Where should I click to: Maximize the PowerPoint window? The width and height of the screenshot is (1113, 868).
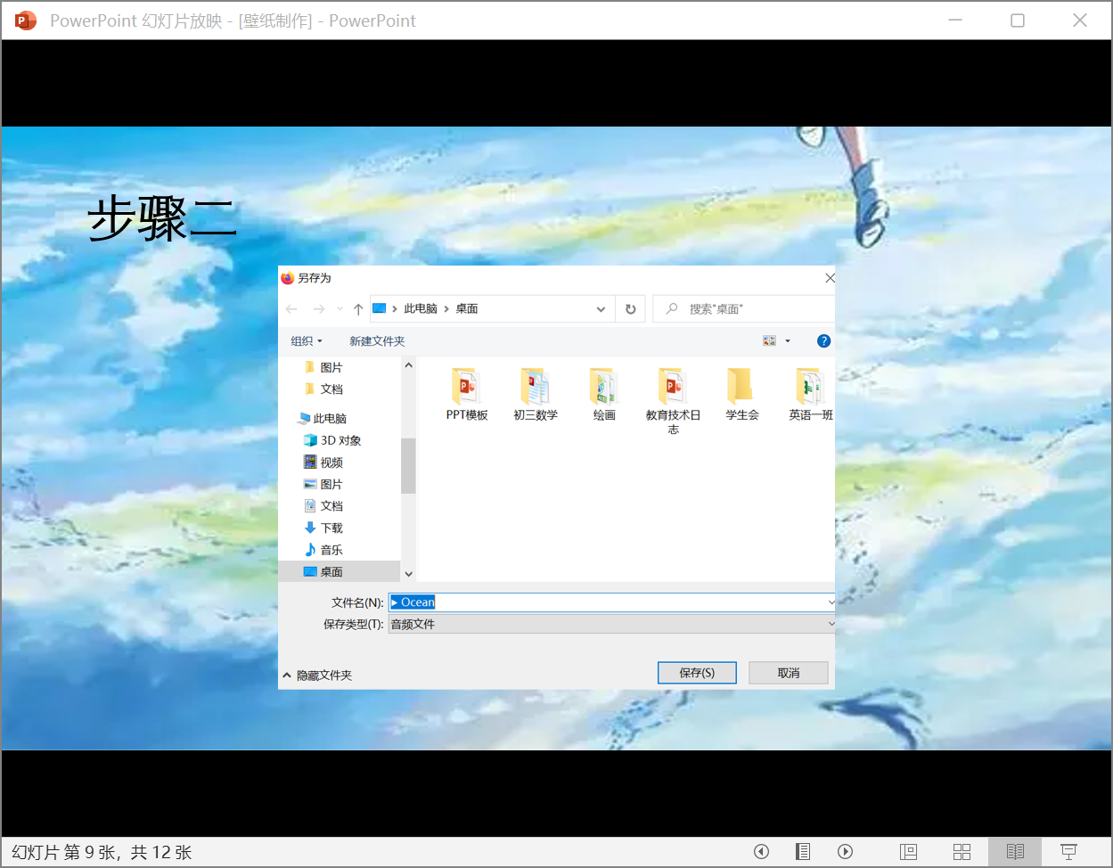(1018, 20)
